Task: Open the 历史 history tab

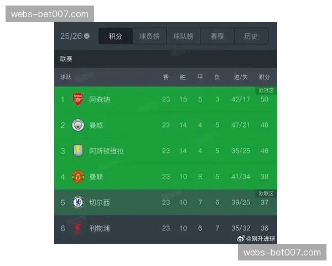Action: click(251, 37)
